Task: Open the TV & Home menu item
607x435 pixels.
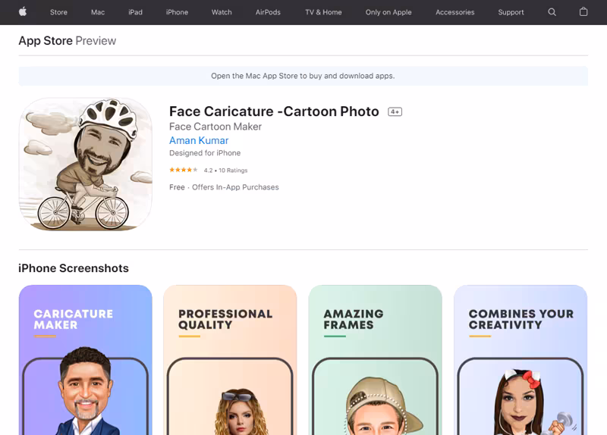Action: (323, 12)
